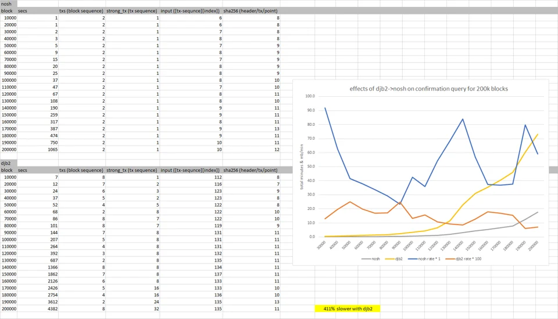The width and height of the screenshot is (558, 319).
Task: Select the 'nosh' section label cell above the first table
Action: [9, 4]
